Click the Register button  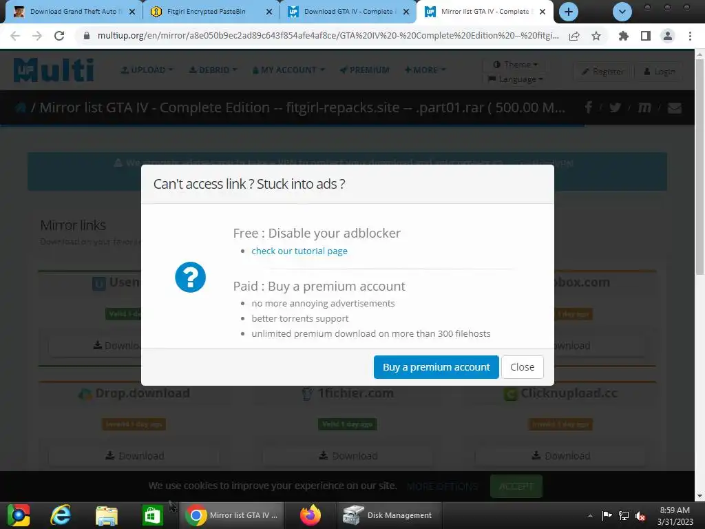pos(603,72)
